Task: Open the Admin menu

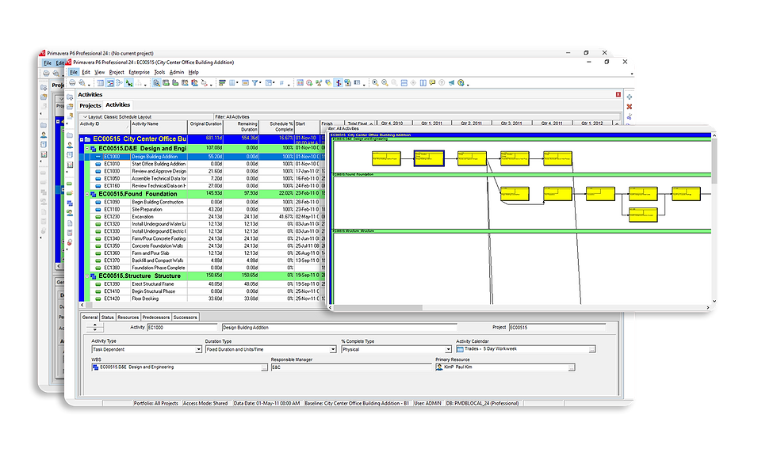Action: coord(176,72)
